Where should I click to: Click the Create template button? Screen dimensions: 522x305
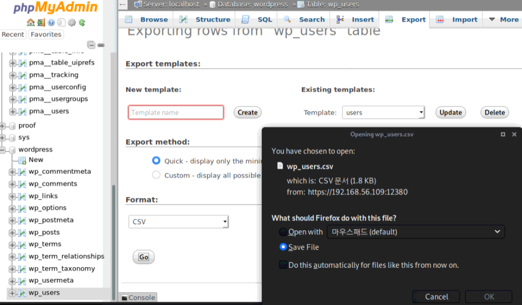(x=248, y=113)
